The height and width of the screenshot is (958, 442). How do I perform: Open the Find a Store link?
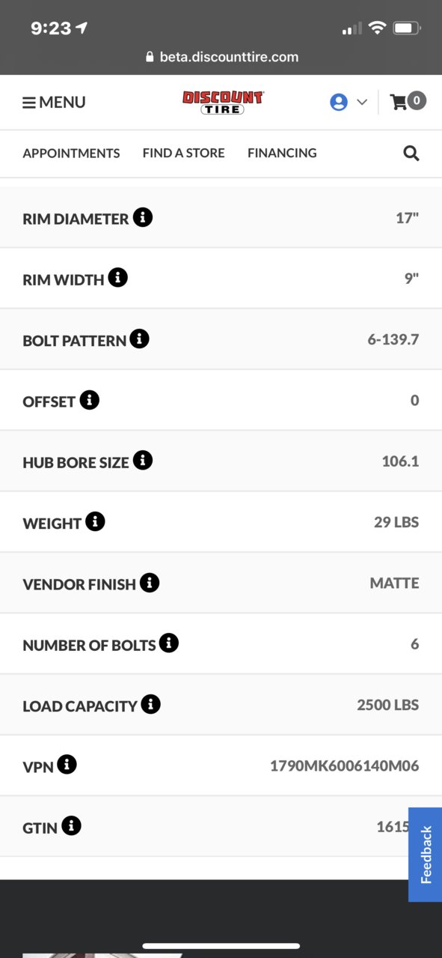click(x=184, y=153)
